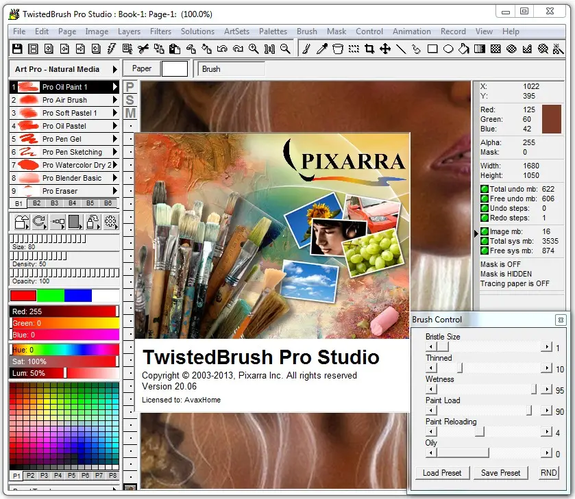Screen dimensions: 575x499
Task: Click the blue color swatch
Action: coord(78,296)
